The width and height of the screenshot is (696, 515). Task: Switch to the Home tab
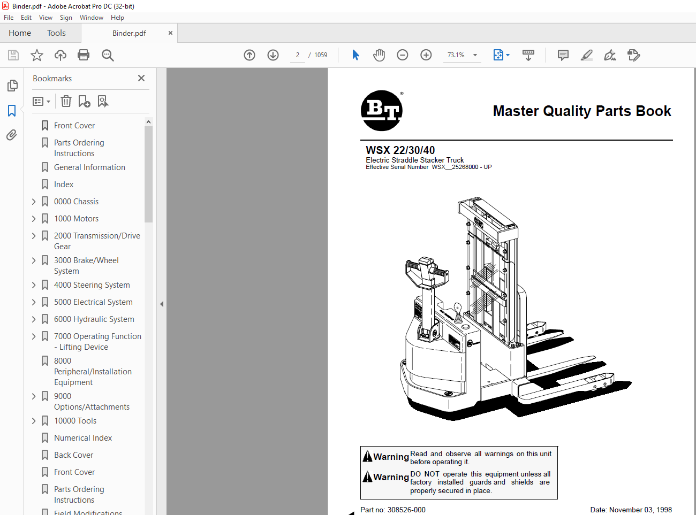point(20,33)
